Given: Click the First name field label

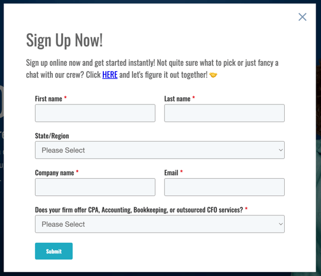Looking at the screenshot, I should [x=49, y=99].
